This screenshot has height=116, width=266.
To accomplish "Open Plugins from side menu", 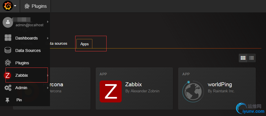I will click(22, 63).
